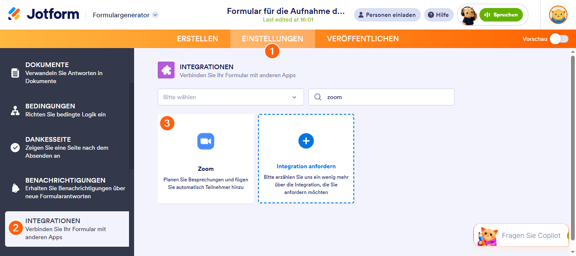Toggle the Vorschau switch
Viewport: 576px width, 256px height.
click(559, 39)
